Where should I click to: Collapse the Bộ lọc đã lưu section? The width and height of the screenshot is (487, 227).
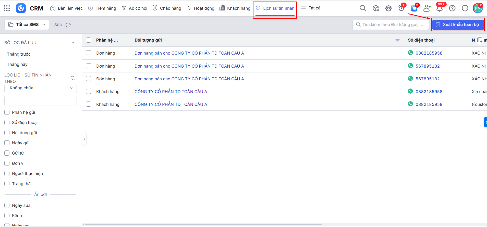[73, 43]
